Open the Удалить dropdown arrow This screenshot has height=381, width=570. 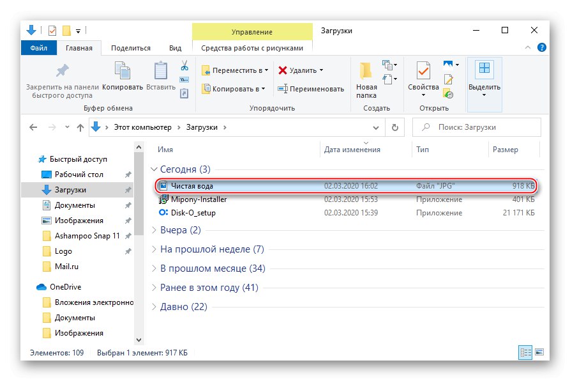tap(321, 70)
